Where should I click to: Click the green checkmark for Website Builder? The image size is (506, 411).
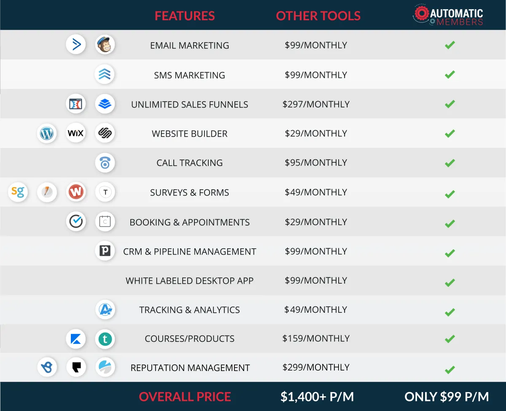pyautogui.click(x=450, y=134)
